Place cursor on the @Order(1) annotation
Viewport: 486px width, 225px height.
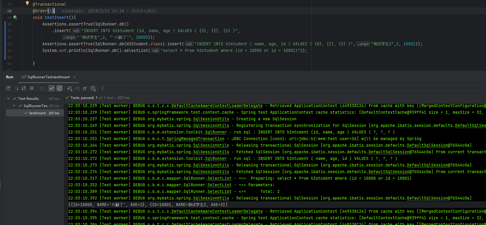(x=44, y=11)
